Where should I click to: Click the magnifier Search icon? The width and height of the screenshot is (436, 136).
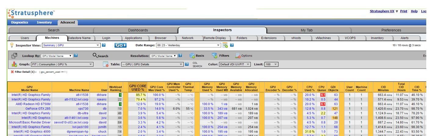(x=95, y=55)
